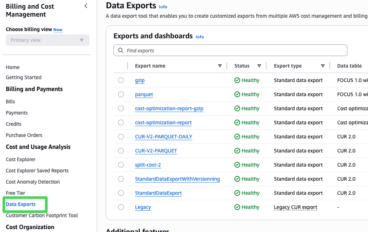Viewport: 368px width, 232px height.
Task: Open the Primary view billing dropdown
Action: tap(48, 40)
